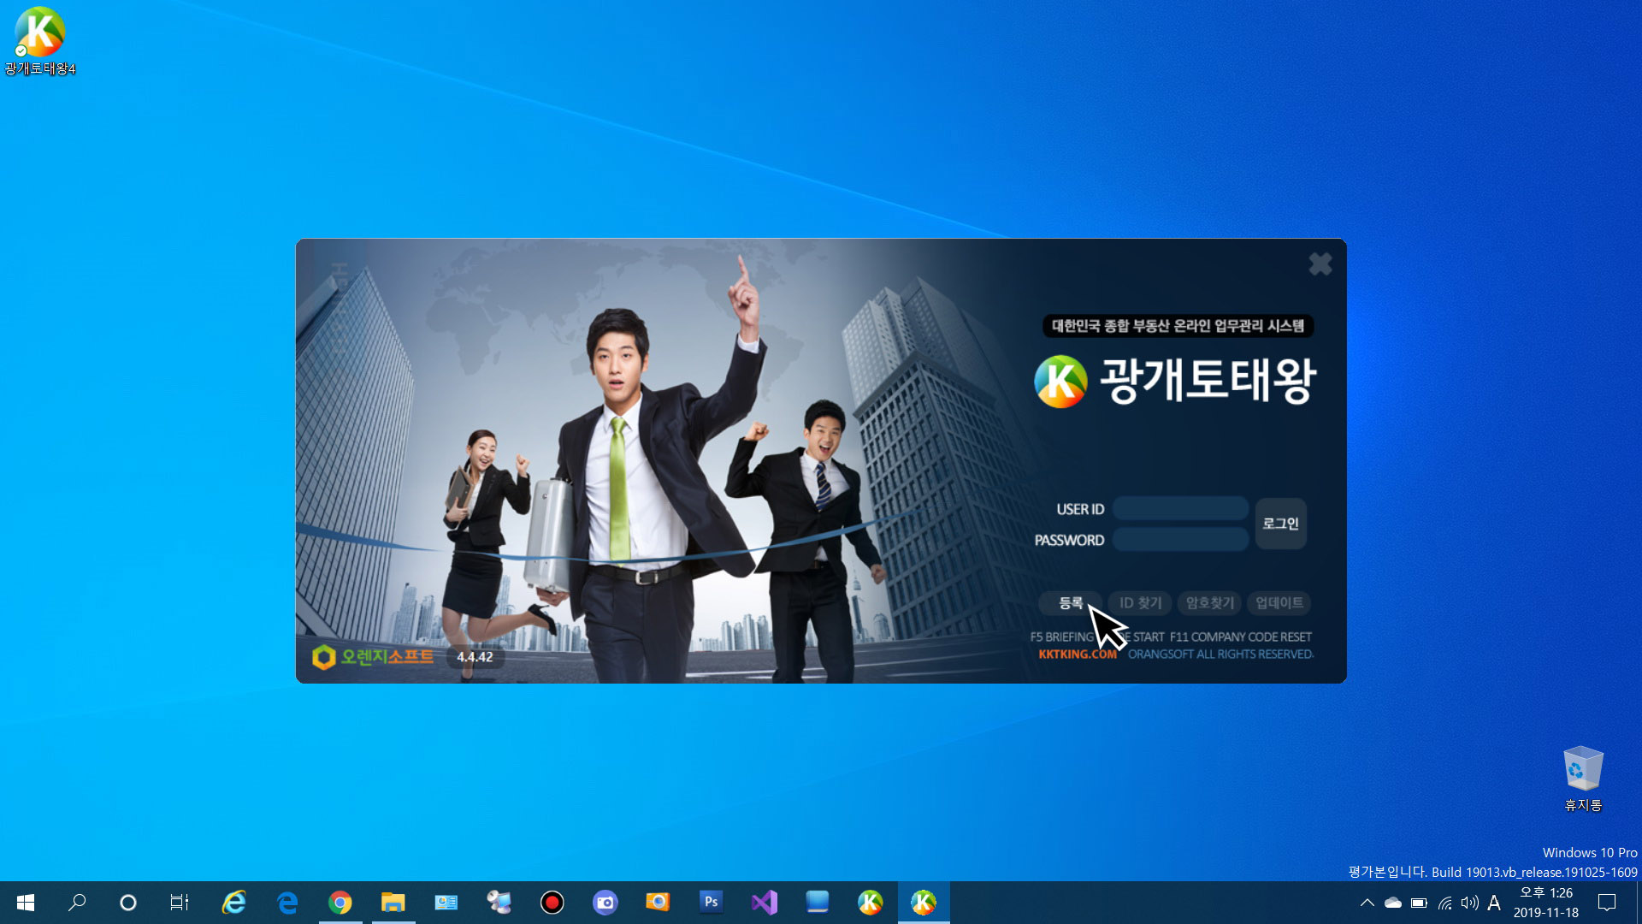Focus the PASSWORD input field
The image size is (1642, 924).
[1180, 540]
